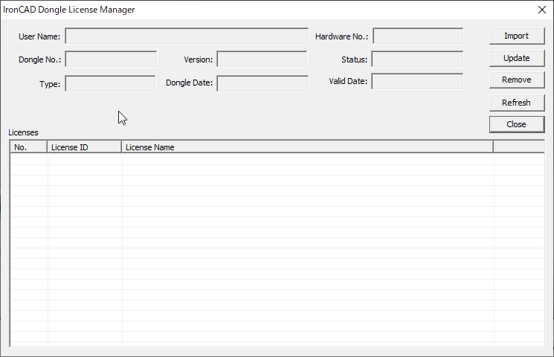Close the window with the X icon
This screenshot has height=357, width=554.
coord(542,10)
